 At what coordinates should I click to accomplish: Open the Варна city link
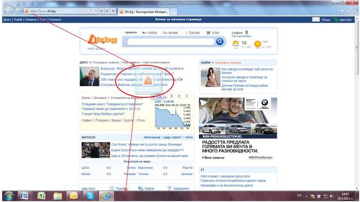[116, 121]
